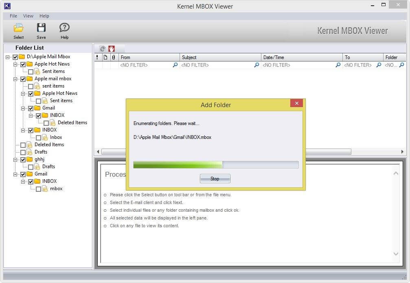This screenshot has height=283, width=410.
Task: Click the sent items file icon under Apple mail mbox
Action: pyautogui.click(x=37, y=86)
